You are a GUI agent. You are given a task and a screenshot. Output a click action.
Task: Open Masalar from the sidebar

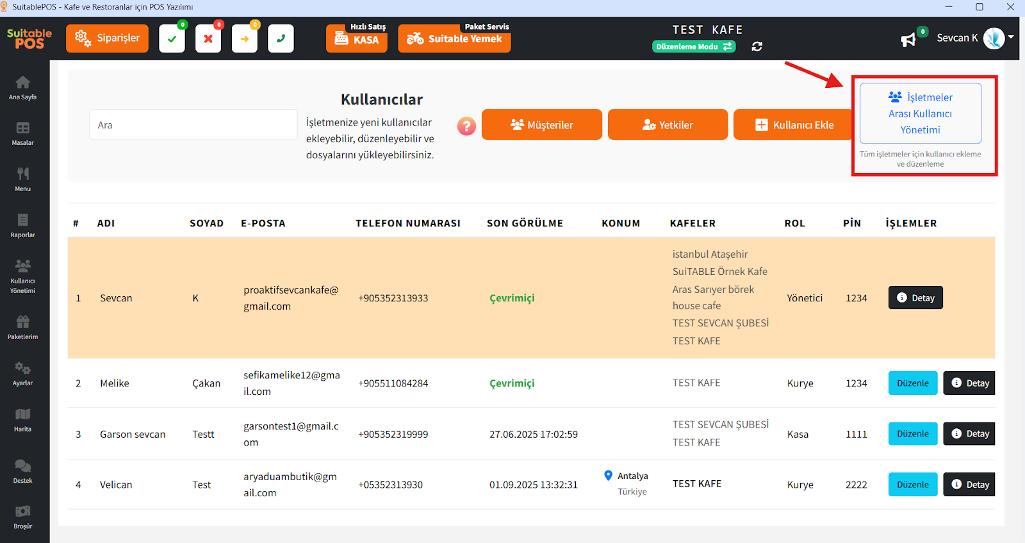pos(22,133)
